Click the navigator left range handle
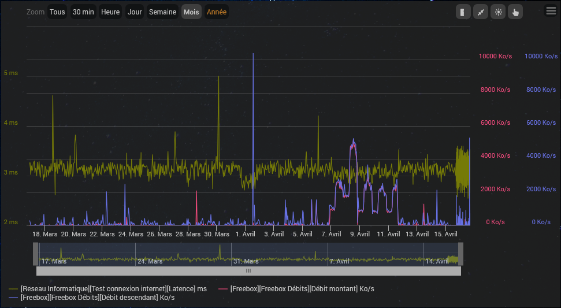561x308 pixels. [x=36, y=254]
